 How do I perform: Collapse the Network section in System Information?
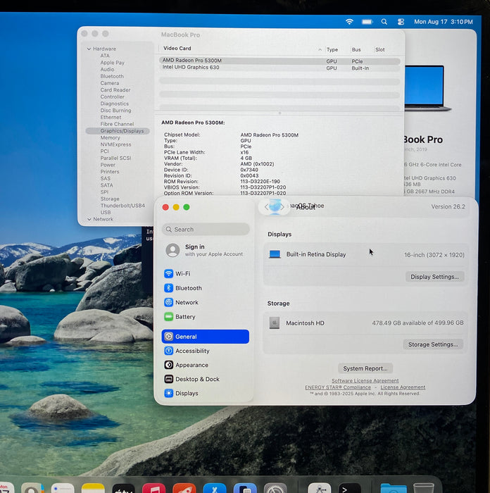[x=89, y=219]
